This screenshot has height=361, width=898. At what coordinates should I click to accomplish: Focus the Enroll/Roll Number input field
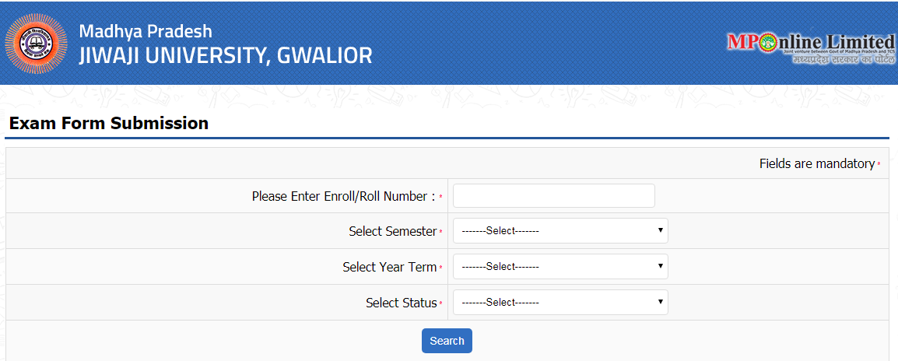[x=553, y=196]
